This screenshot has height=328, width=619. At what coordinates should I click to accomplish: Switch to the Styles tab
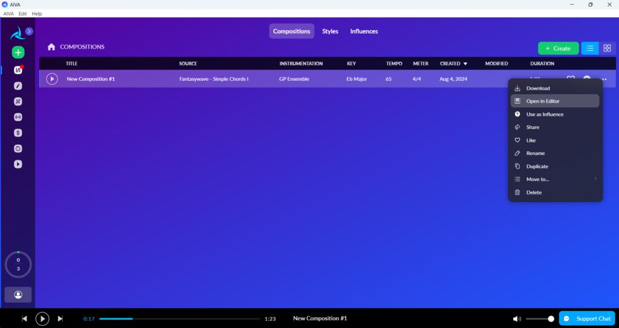330,31
